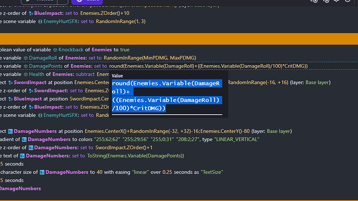Viewport: 358px width, 201px height.
Task: Click duration value 0.25
Action: [167, 173]
